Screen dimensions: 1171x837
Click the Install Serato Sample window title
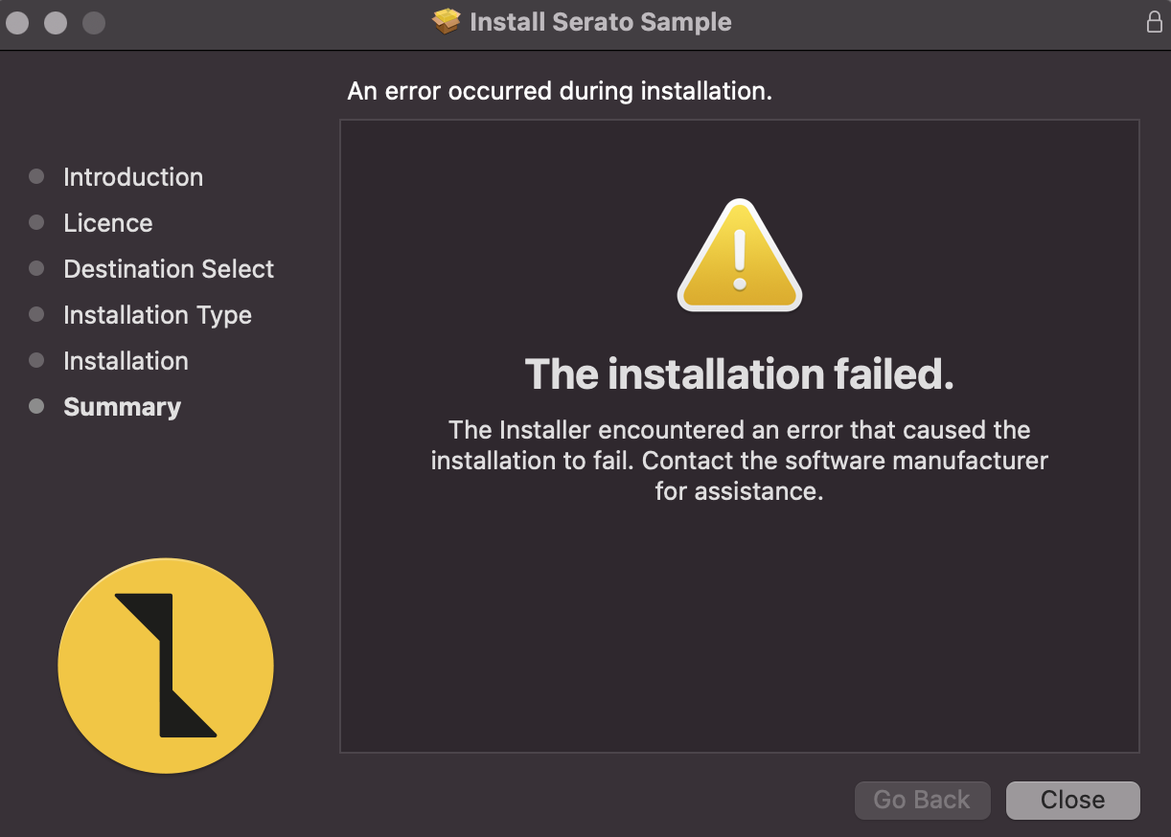pos(601,22)
